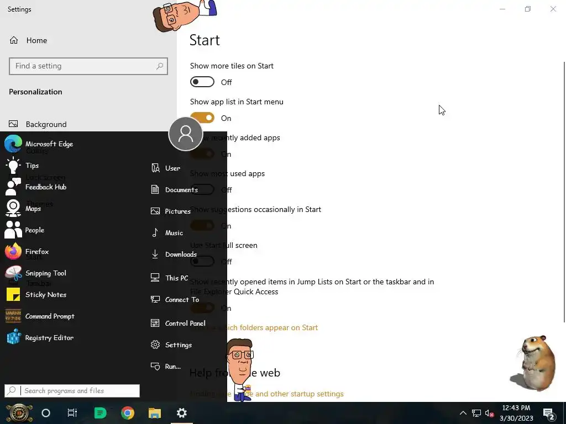
Task: Open Sticky Notes app
Action: [x=36, y=295]
